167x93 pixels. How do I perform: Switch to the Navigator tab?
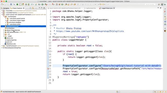click(x=5, y=8)
